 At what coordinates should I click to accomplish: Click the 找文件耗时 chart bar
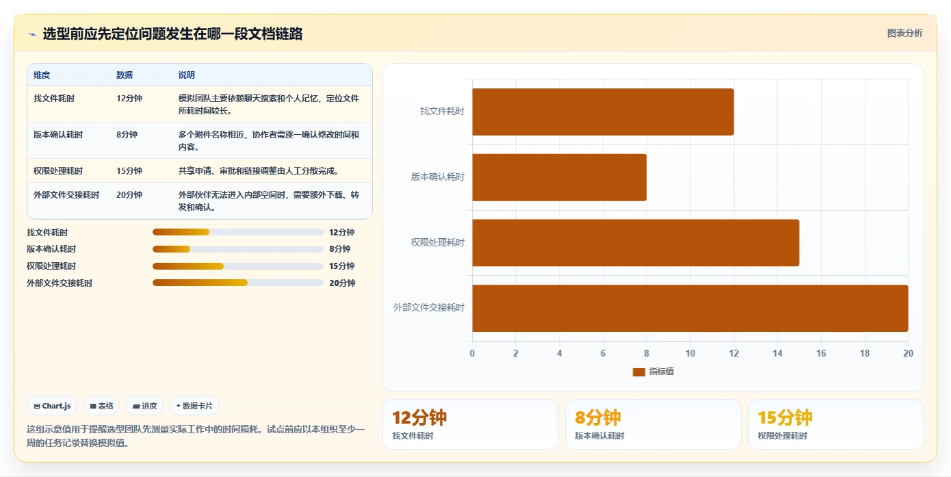click(603, 112)
